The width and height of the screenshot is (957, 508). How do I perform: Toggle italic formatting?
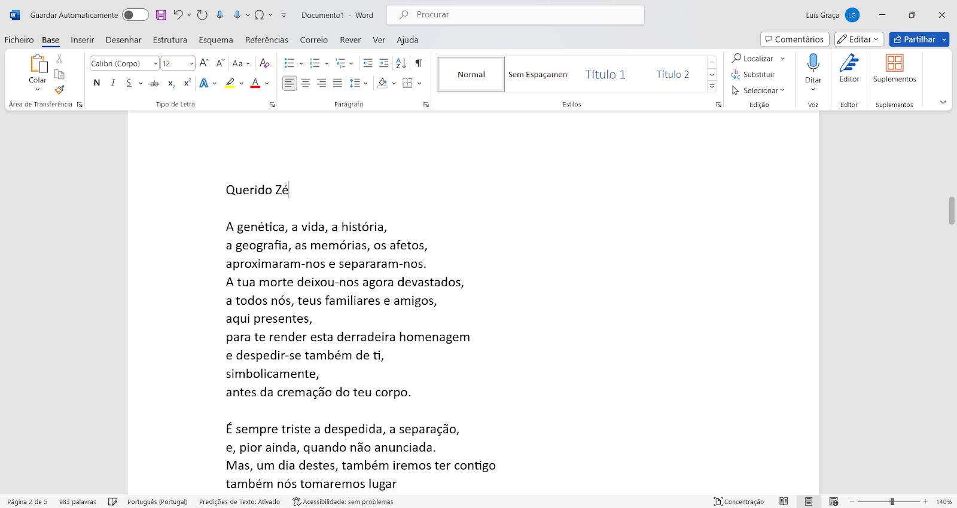coord(113,83)
